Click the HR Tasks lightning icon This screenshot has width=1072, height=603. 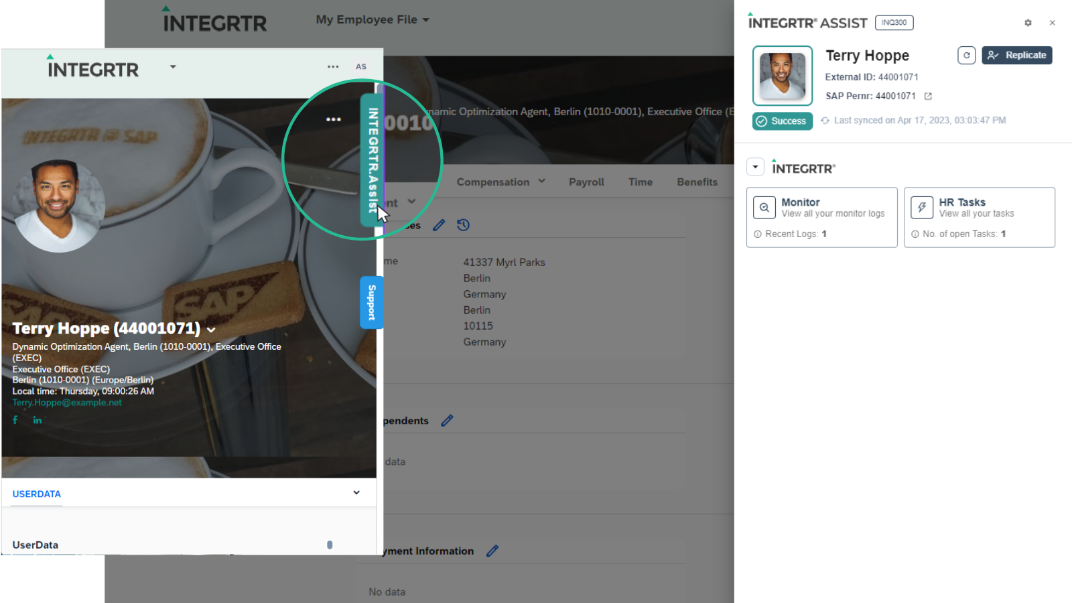pyautogui.click(x=922, y=208)
